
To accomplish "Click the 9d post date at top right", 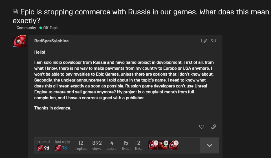I will tap(213, 41).
